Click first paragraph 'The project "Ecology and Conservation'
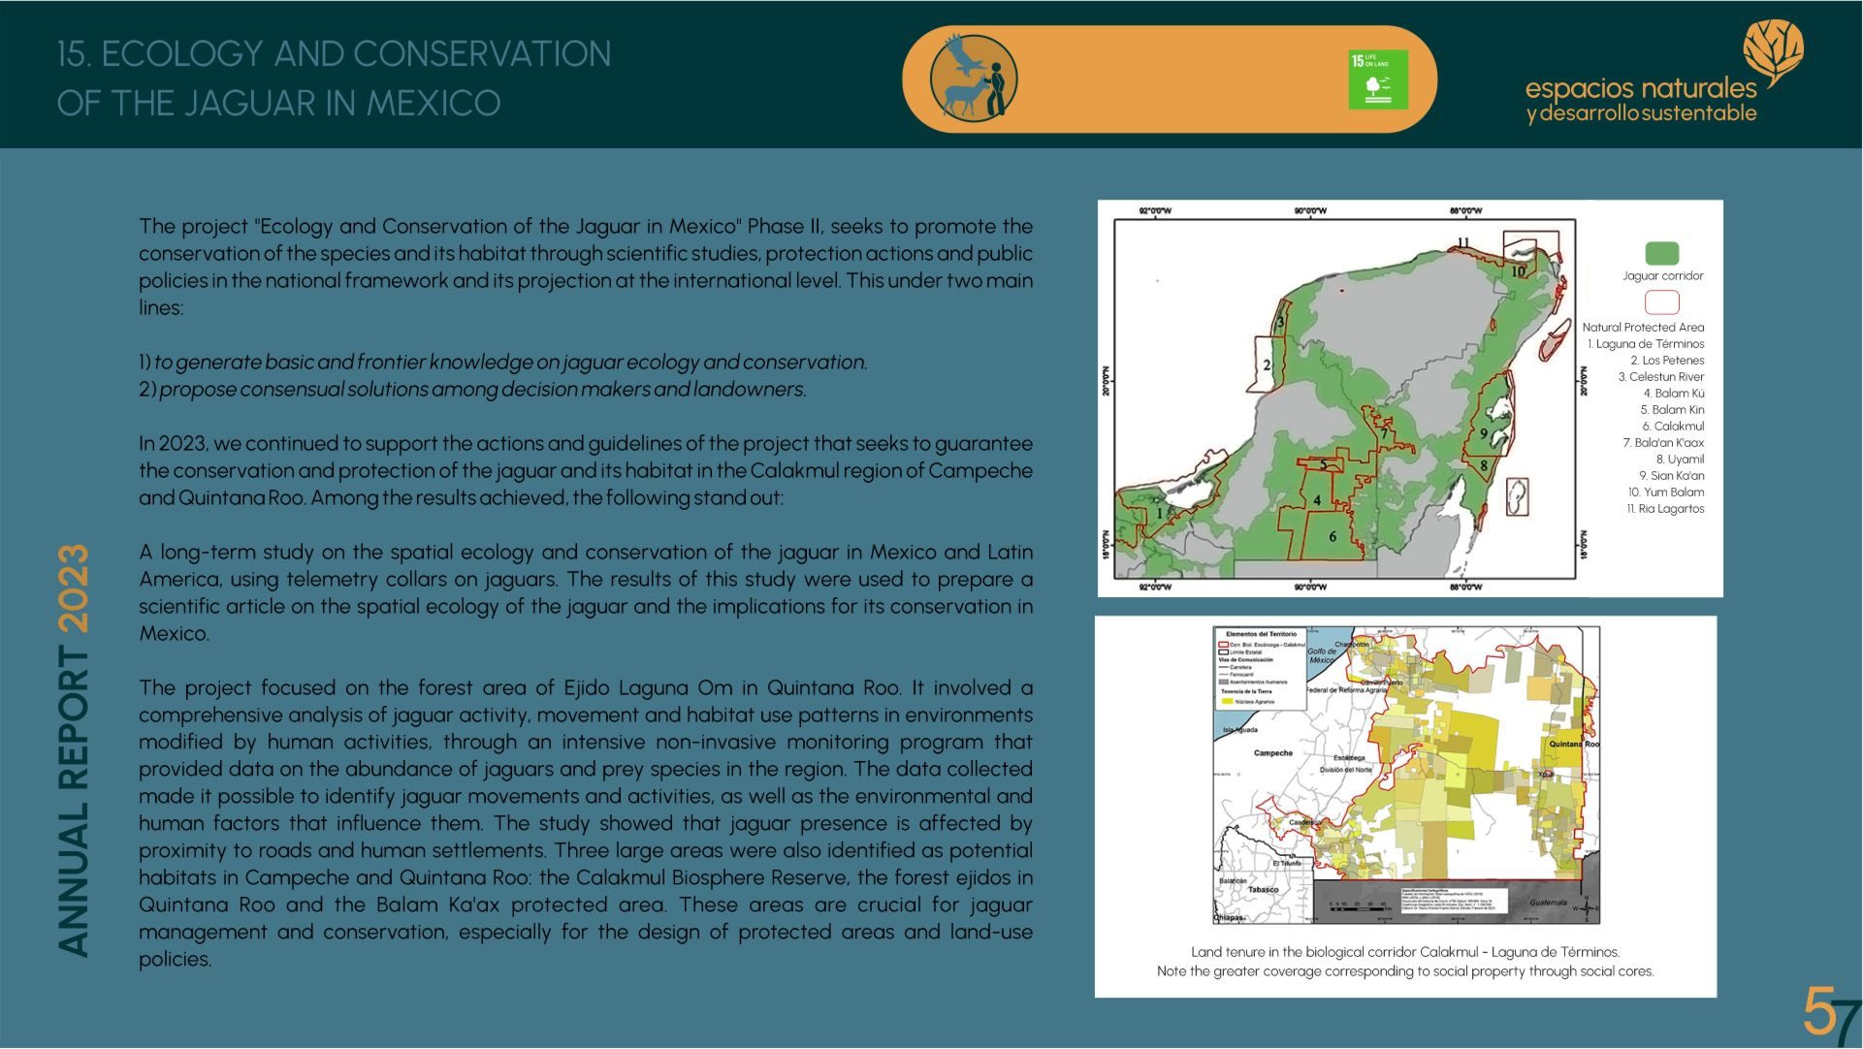The height and width of the screenshot is (1049, 1863). pos(586,267)
